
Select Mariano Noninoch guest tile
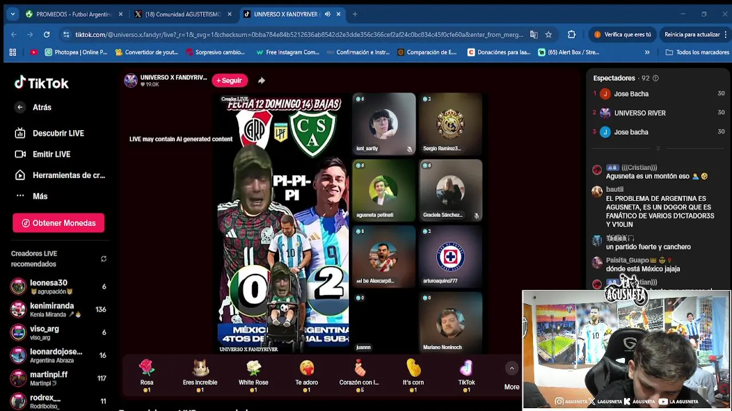click(451, 323)
